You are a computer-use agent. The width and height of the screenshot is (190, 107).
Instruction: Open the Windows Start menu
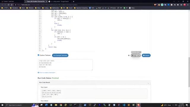point(2,105)
